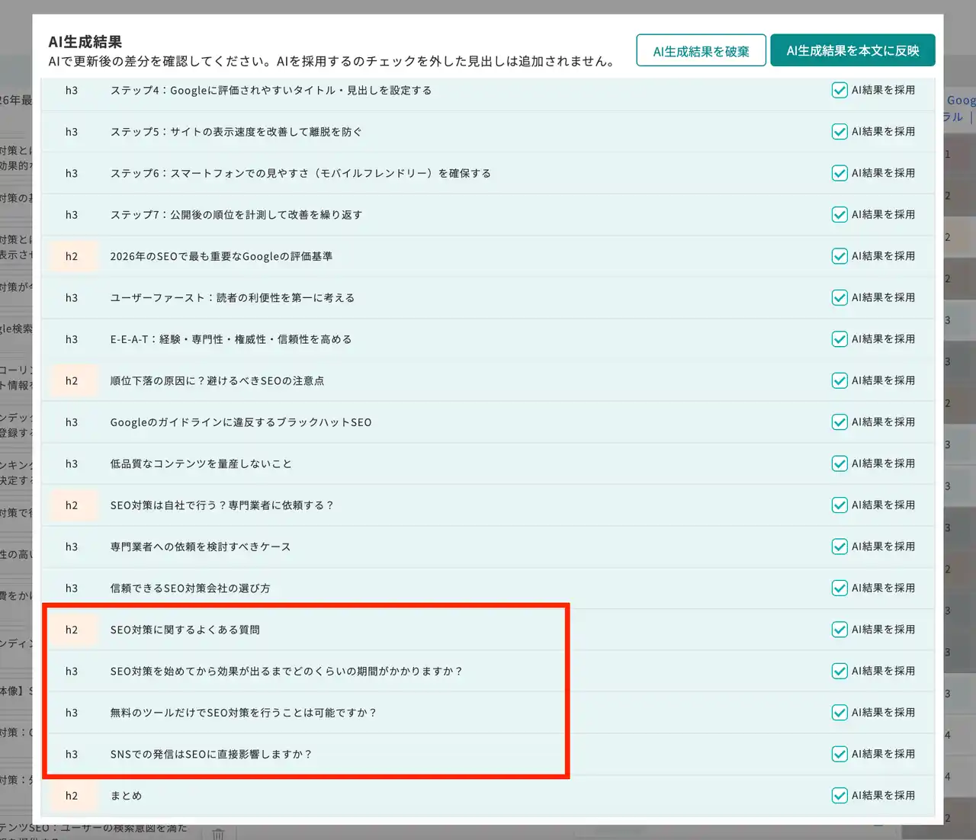Uncheck AI結果を採用 for ステップ5 サイトの表示速度

pyautogui.click(x=840, y=132)
